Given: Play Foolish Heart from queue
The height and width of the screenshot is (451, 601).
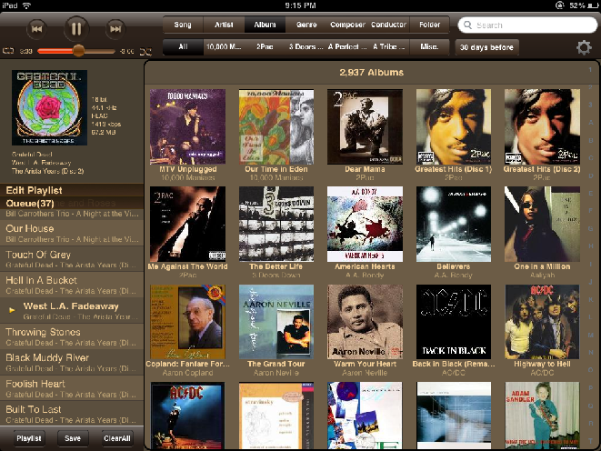Looking at the screenshot, I should (72, 388).
